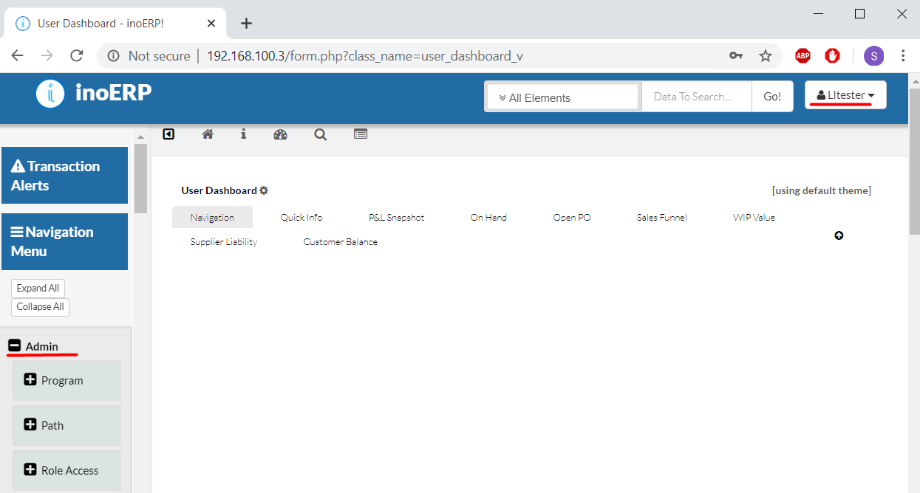920x493 pixels.
Task: Open Chrome's three-dot menu
Action: point(904,56)
